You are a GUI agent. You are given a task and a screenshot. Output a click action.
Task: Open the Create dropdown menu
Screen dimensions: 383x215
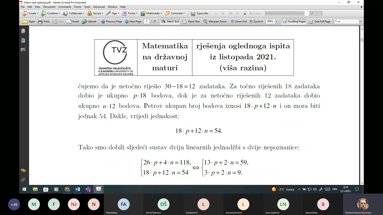(x=31, y=13)
